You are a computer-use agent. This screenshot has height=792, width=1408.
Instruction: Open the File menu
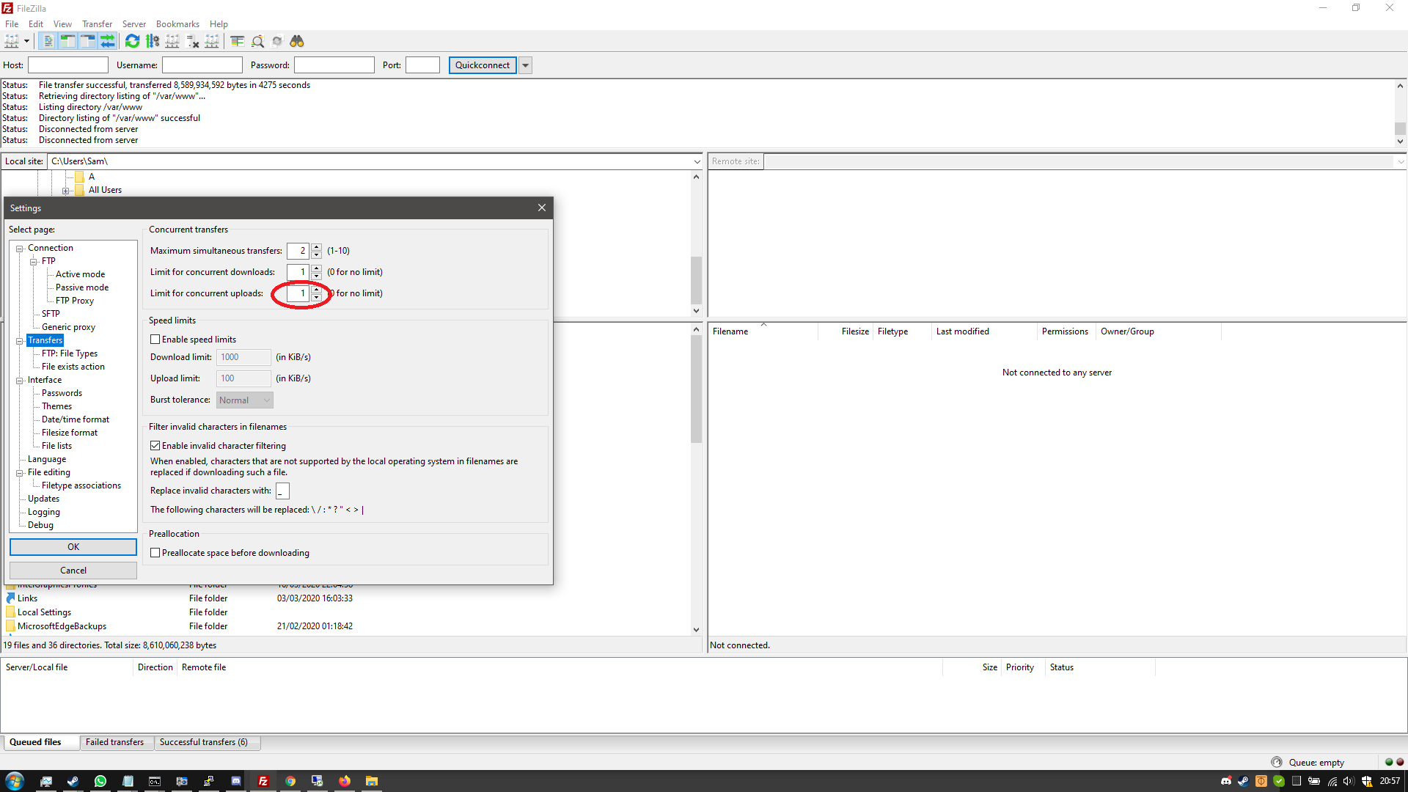tap(12, 24)
